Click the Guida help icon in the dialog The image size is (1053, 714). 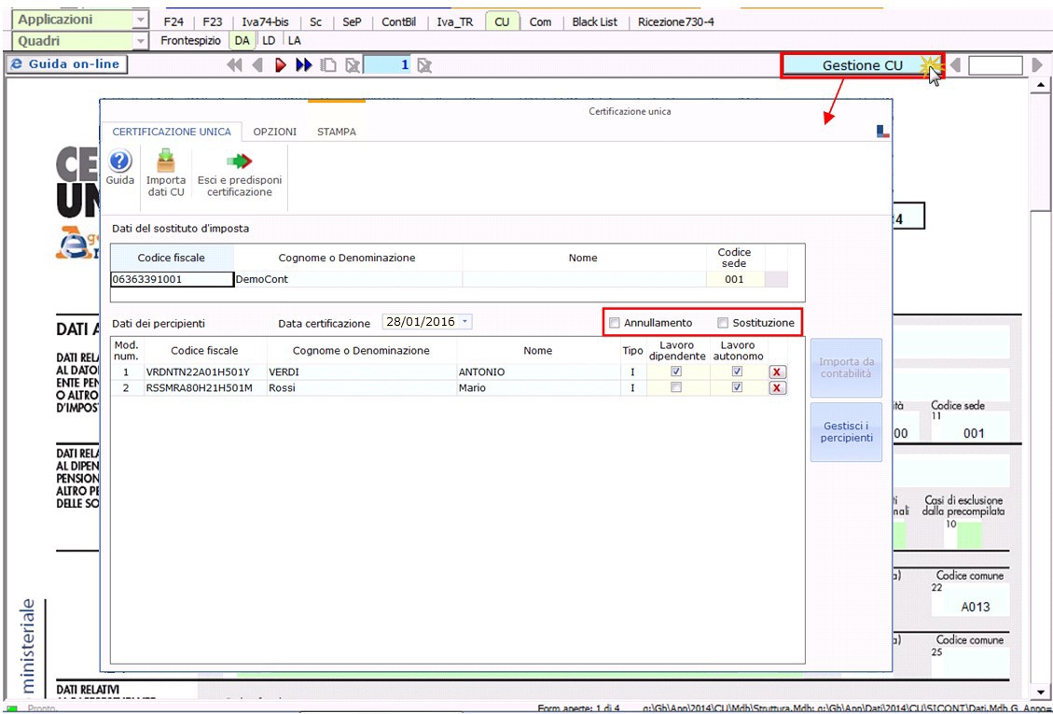point(120,161)
